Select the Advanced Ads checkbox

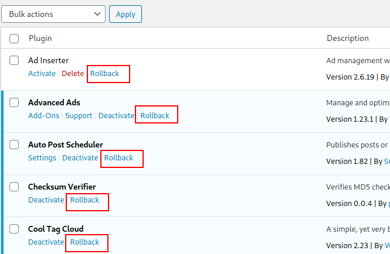tap(14, 102)
